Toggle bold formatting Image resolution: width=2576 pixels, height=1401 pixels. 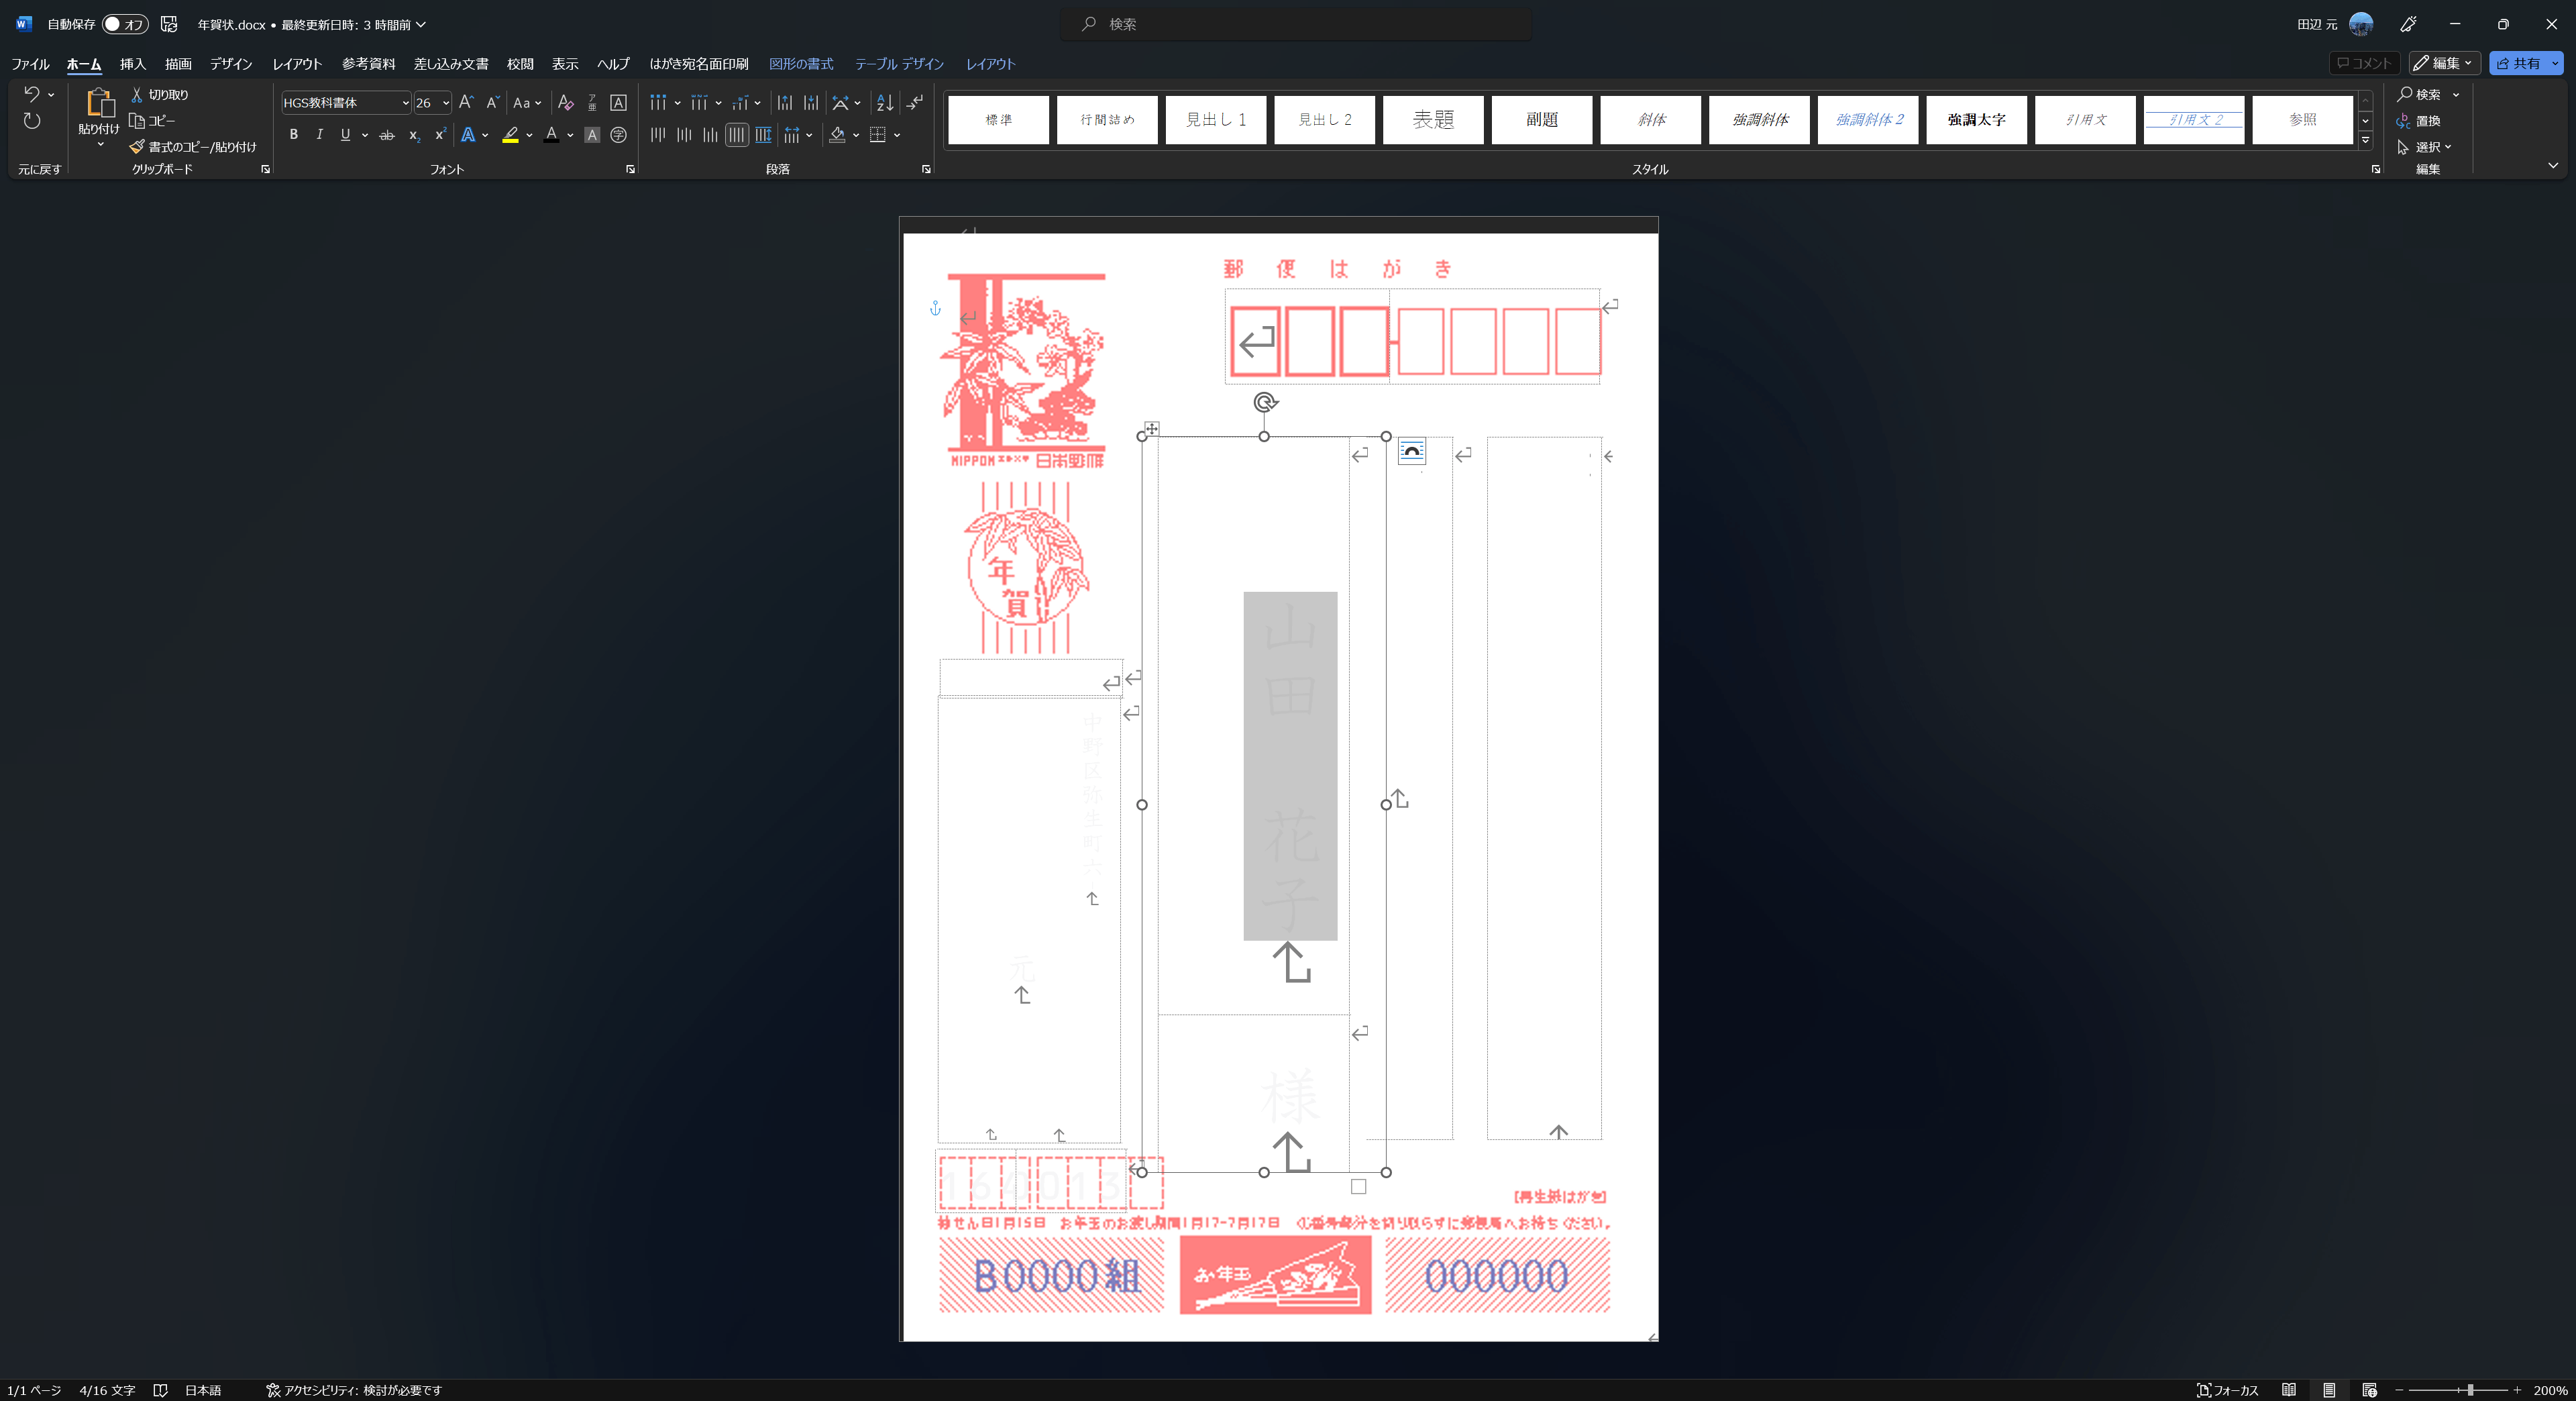click(293, 135)
